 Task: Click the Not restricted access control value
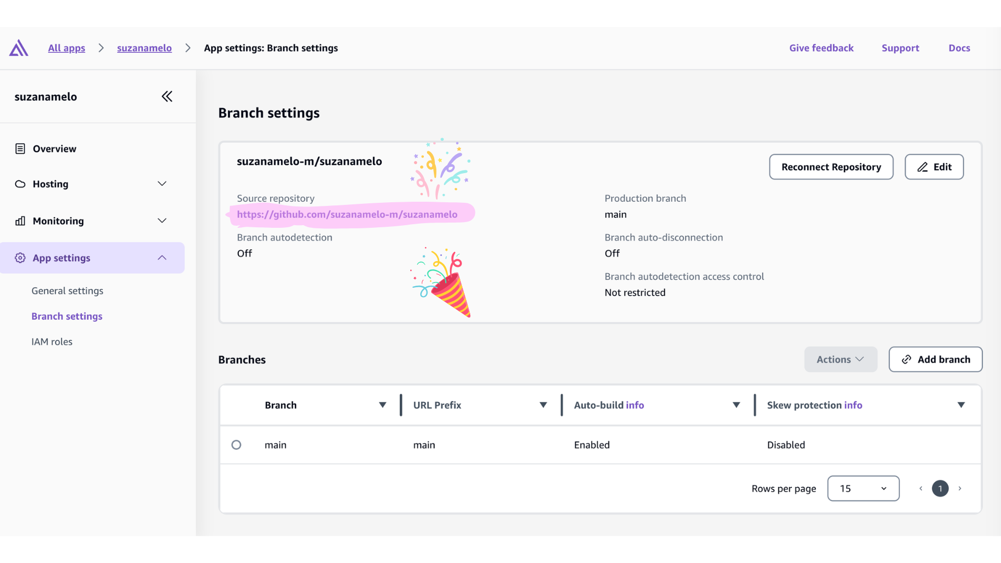[x=635, y=293]
